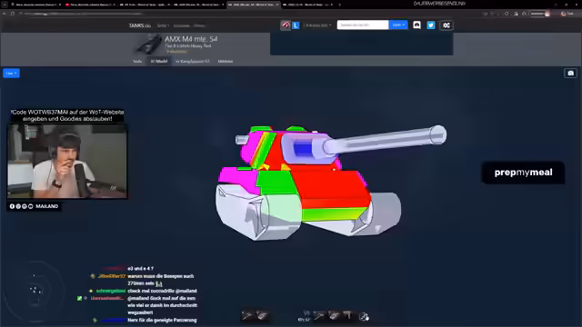Switch to the Stats tab
Screen dimensions: 582x327
pyautogui.click(x=137, y=61)
